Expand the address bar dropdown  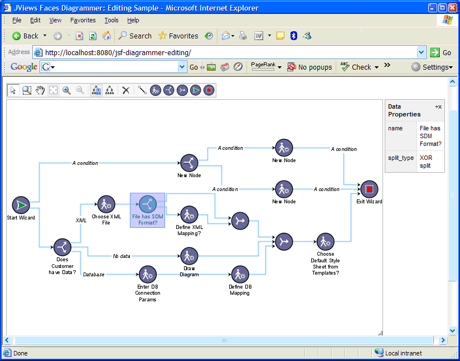coord(422,52)
